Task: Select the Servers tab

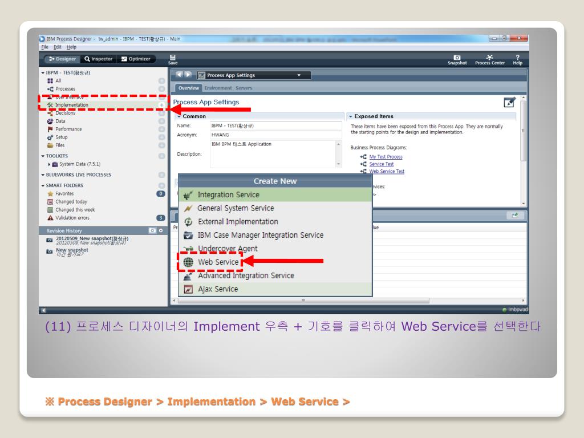Action: 244,88
